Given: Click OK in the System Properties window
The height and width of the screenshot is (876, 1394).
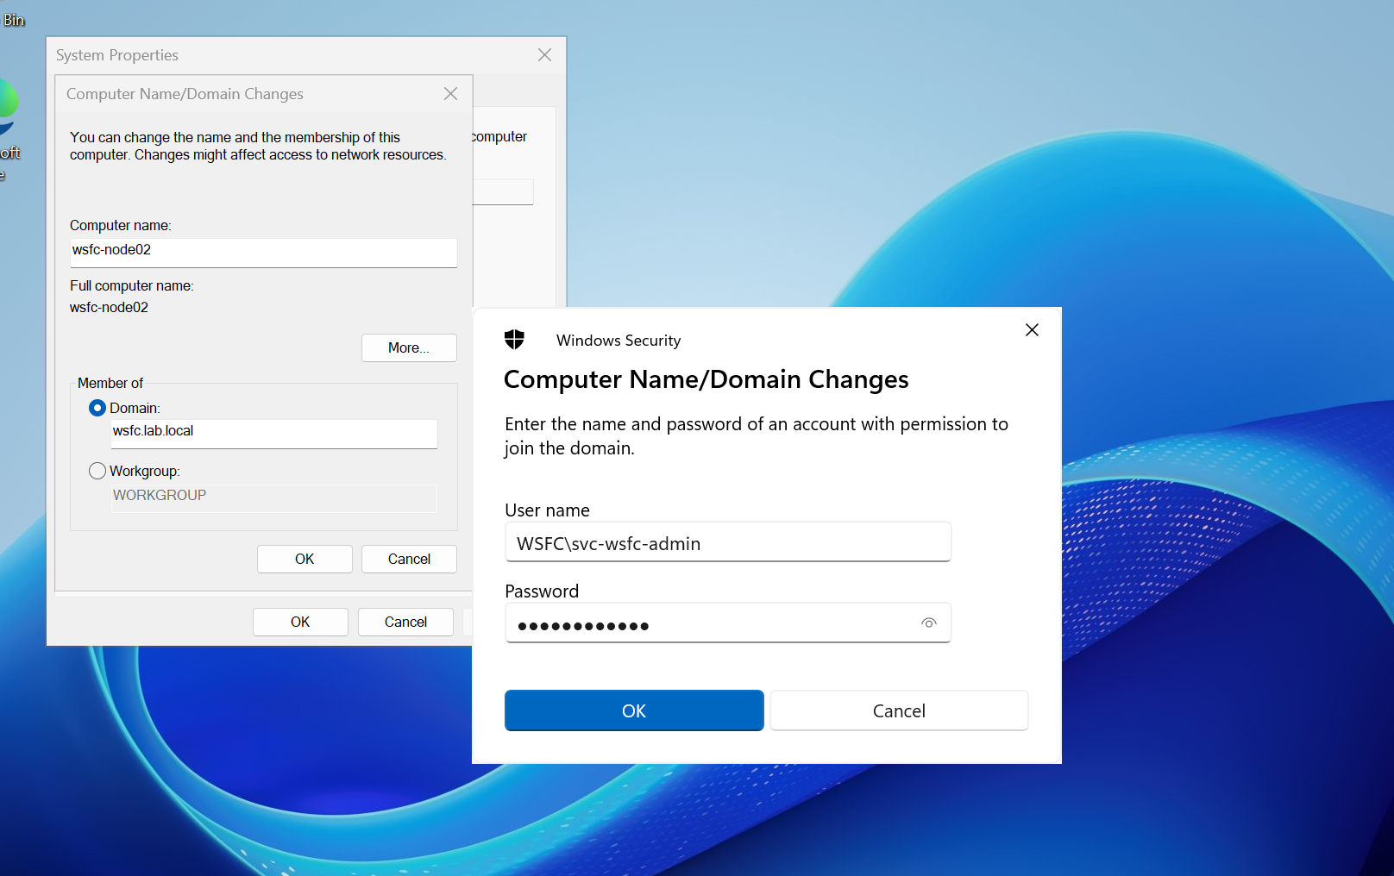Looking at the screenshot, I should (300, 622).
